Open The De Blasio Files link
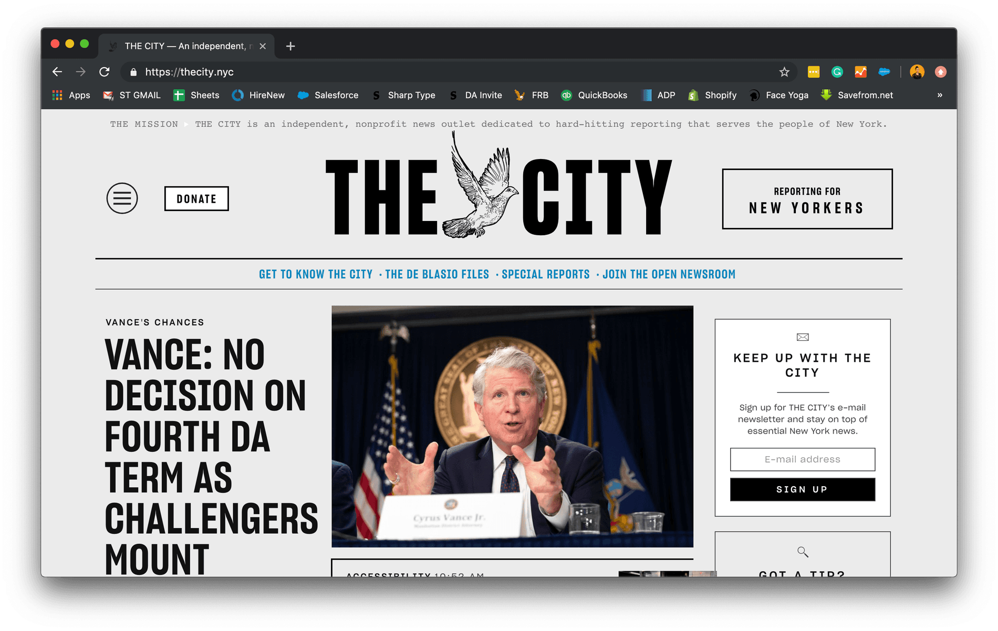 click(437, 275)
